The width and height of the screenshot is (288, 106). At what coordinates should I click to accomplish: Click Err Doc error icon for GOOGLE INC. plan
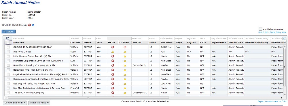point(113,47)
